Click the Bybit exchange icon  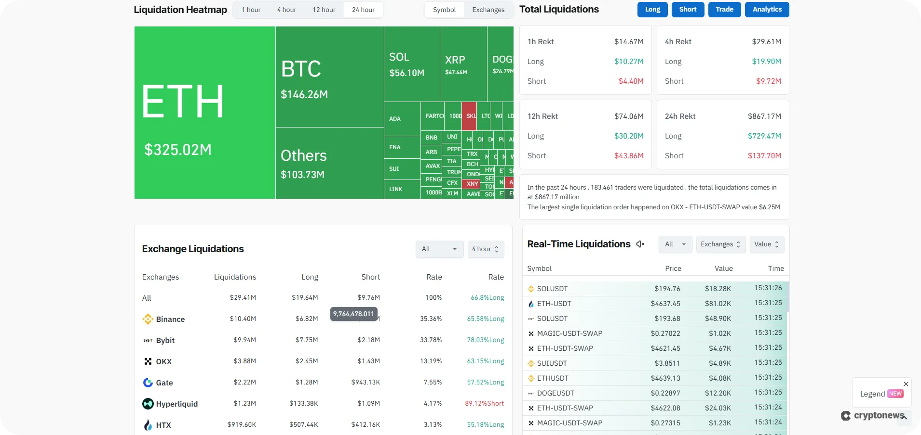click(x=148, y=340)
